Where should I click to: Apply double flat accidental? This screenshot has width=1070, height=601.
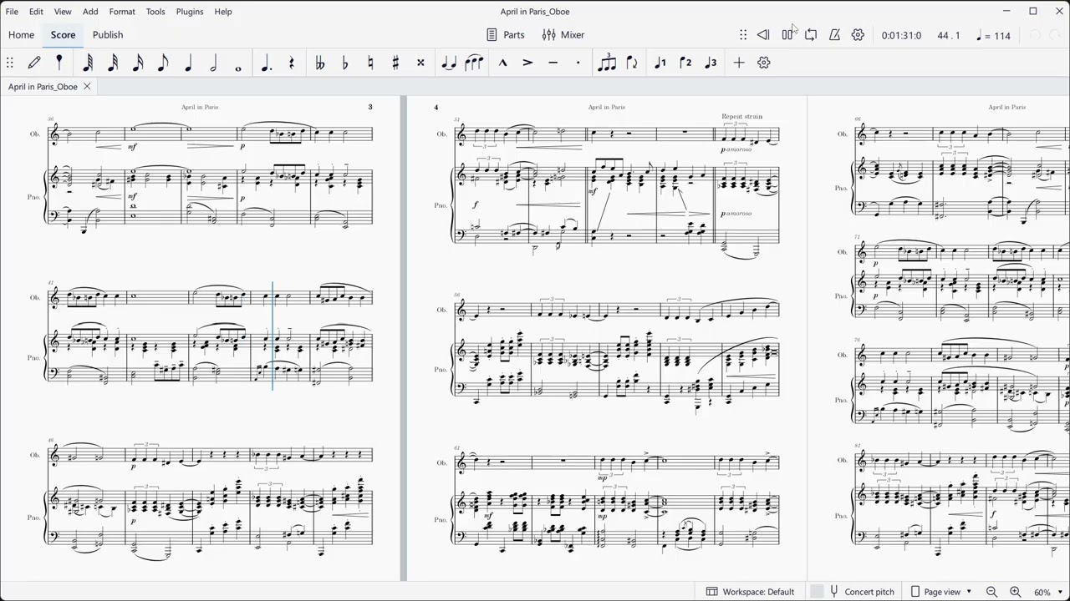pos(320,63)
